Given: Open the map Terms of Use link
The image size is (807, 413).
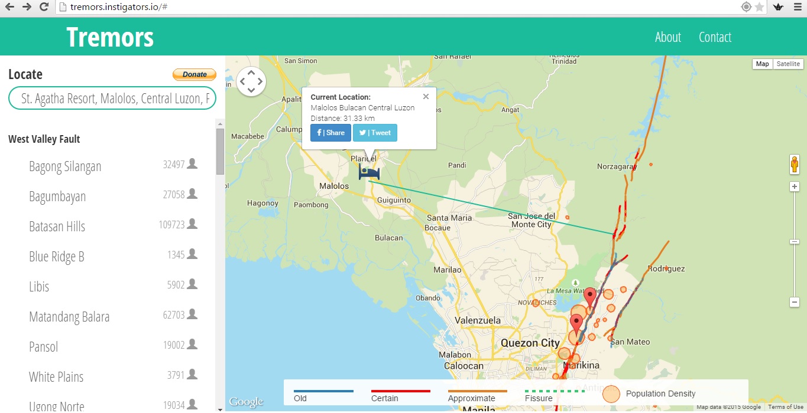Looking at the screenshot, I should coord(786,407).
